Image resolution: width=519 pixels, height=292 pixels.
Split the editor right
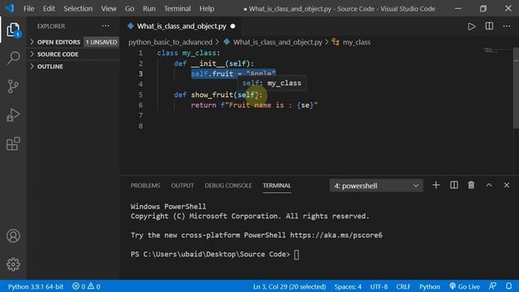coord(489,26)
